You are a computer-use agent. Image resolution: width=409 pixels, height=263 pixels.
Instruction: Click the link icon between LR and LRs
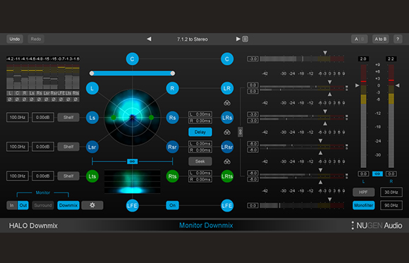coord(227,103)
